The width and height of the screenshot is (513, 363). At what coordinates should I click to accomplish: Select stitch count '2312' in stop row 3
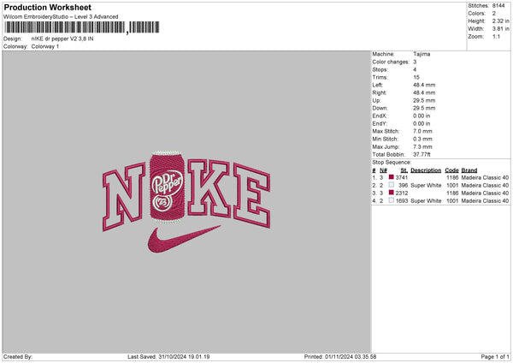pyautogui.click(x=402, y=193)
